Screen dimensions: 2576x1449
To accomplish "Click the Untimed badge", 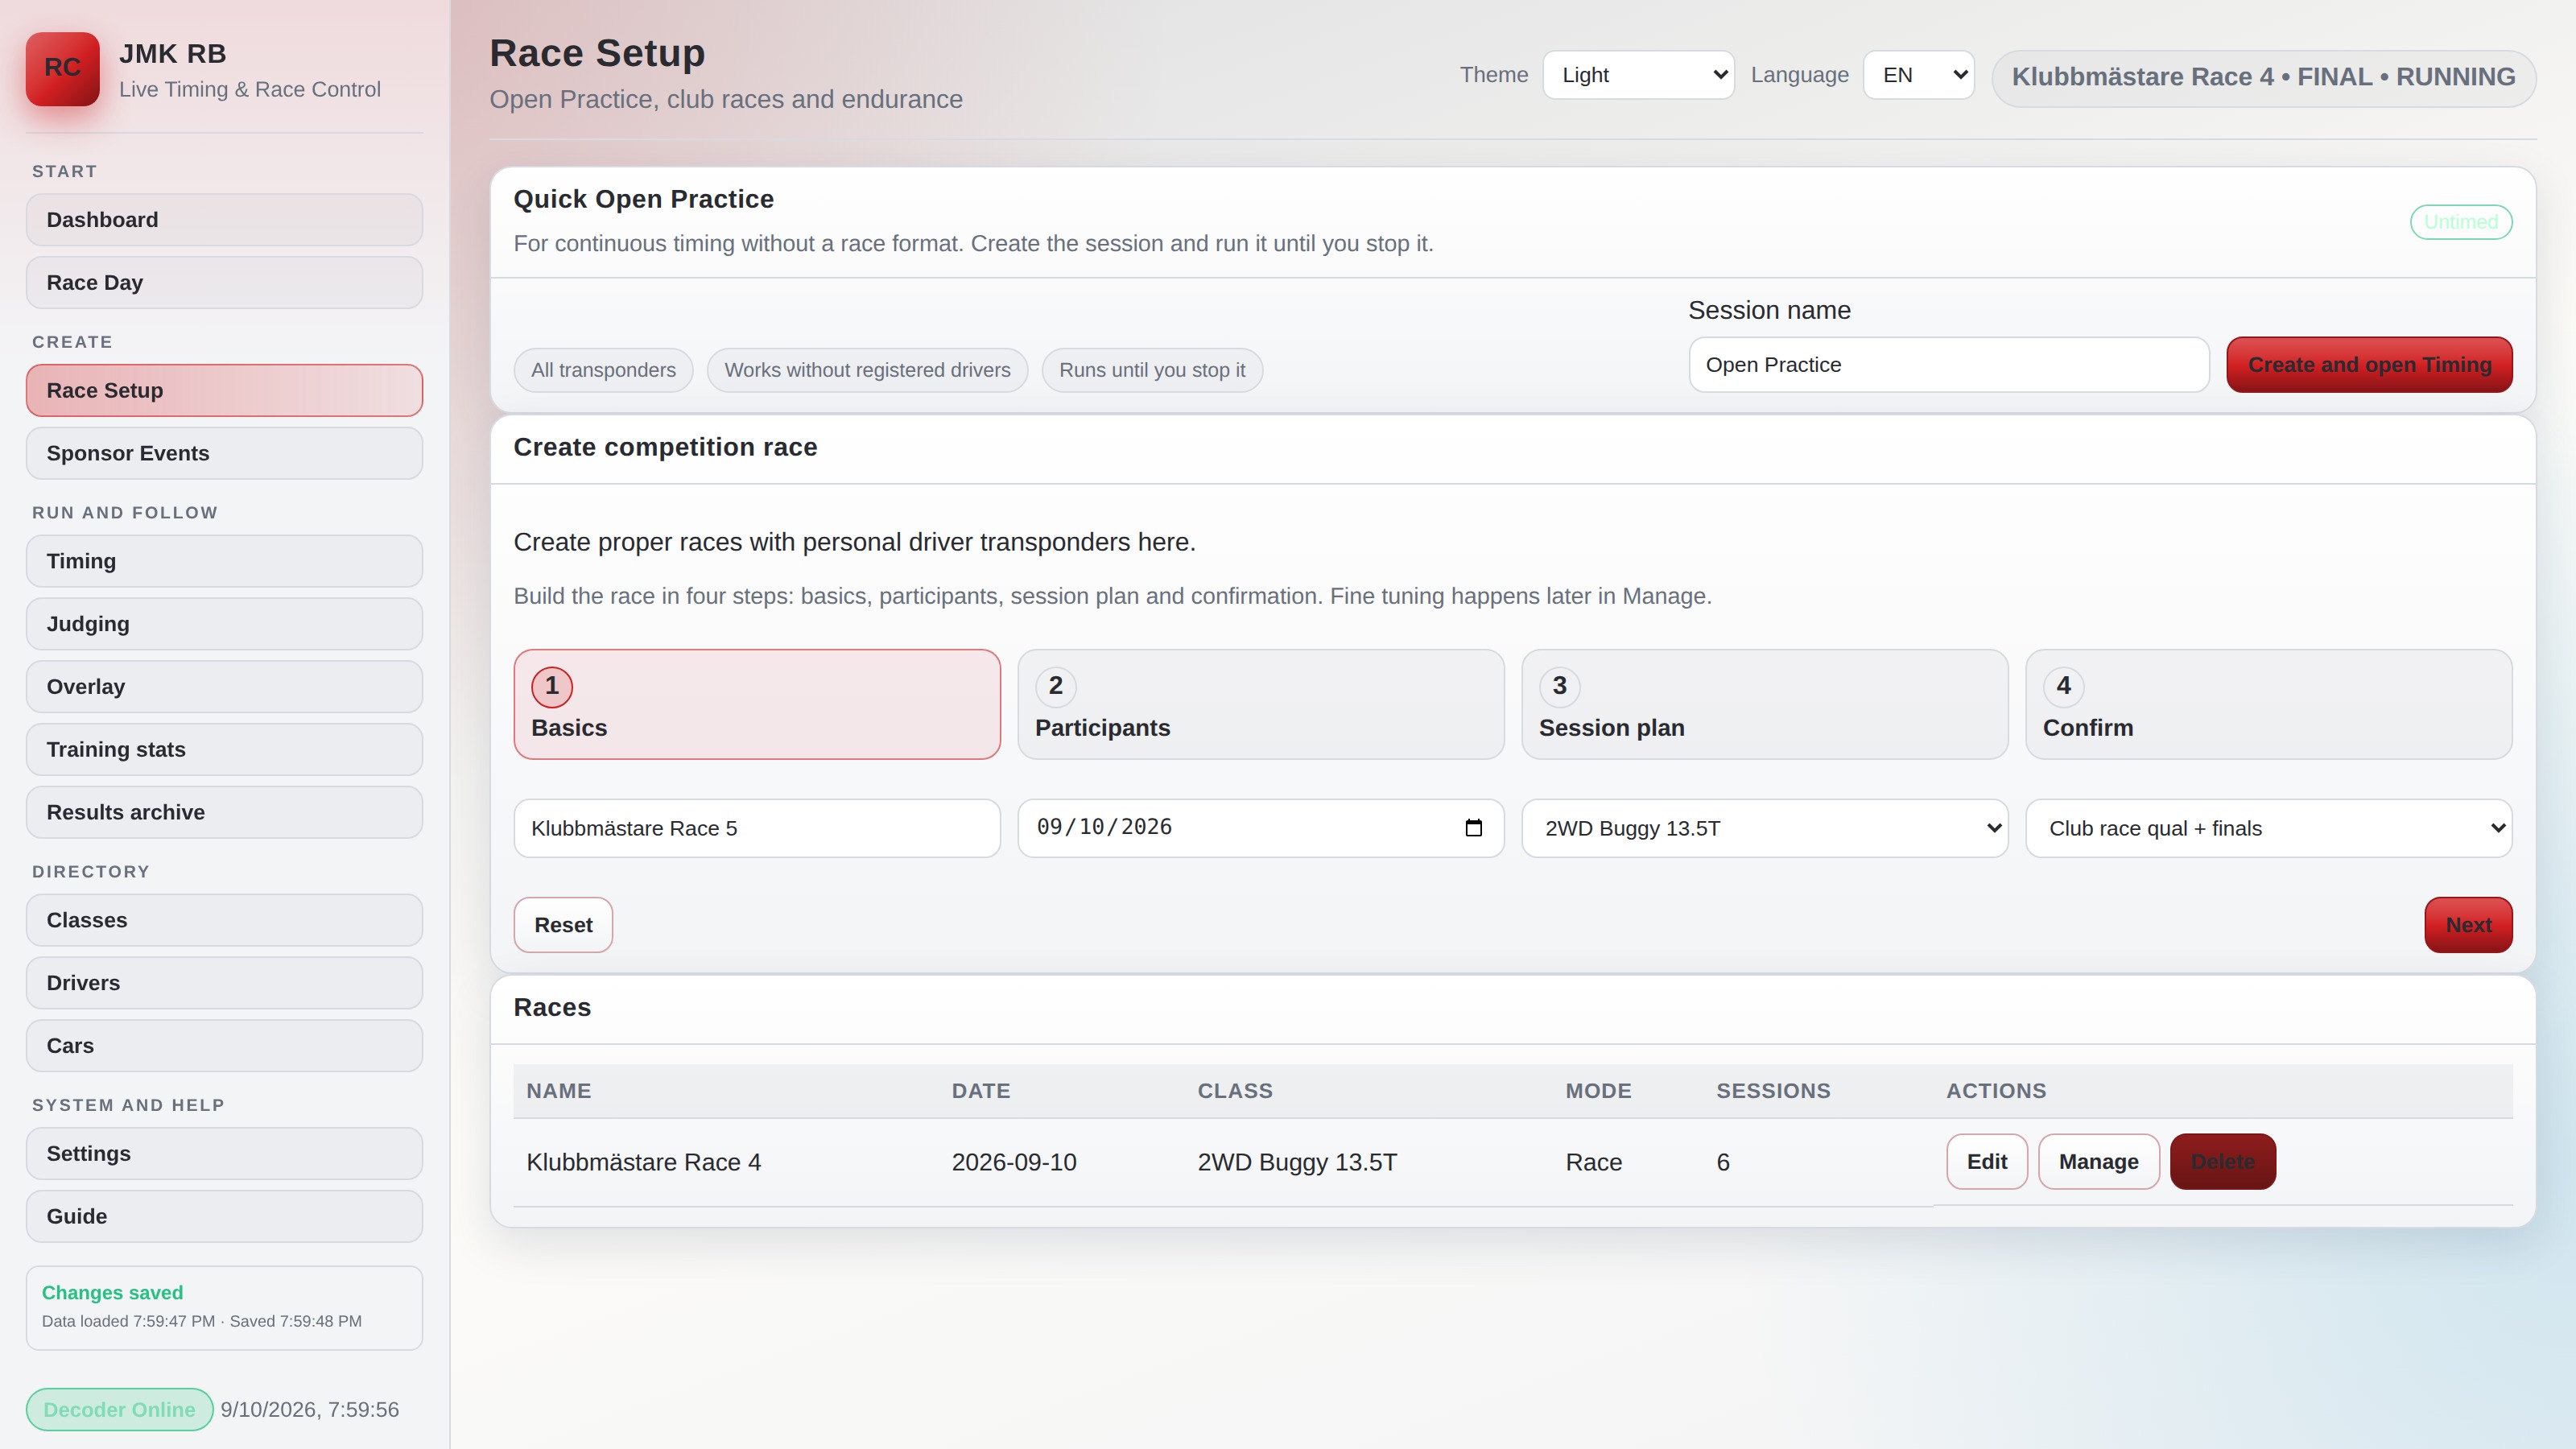I will point(2461,222).
